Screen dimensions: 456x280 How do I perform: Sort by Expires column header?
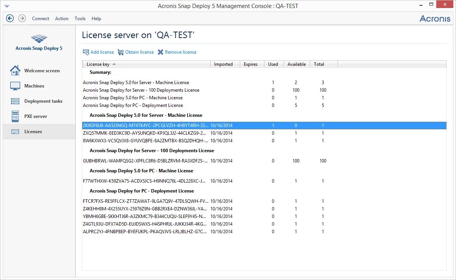point(252,64)
